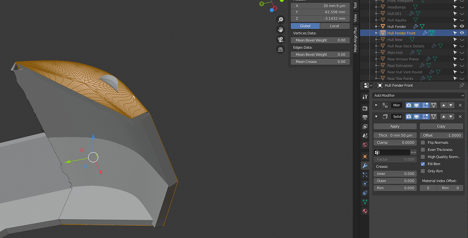Open the Physics properties icon
Viewport: 468px width, 238px height.
click(365, 184)
